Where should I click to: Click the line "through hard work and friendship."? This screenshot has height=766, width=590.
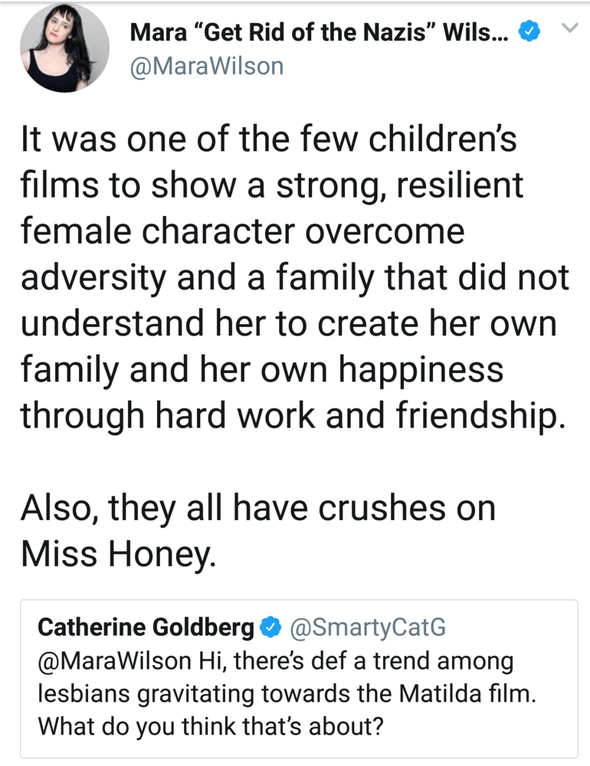pyautogui.click(x=293, y=416)
